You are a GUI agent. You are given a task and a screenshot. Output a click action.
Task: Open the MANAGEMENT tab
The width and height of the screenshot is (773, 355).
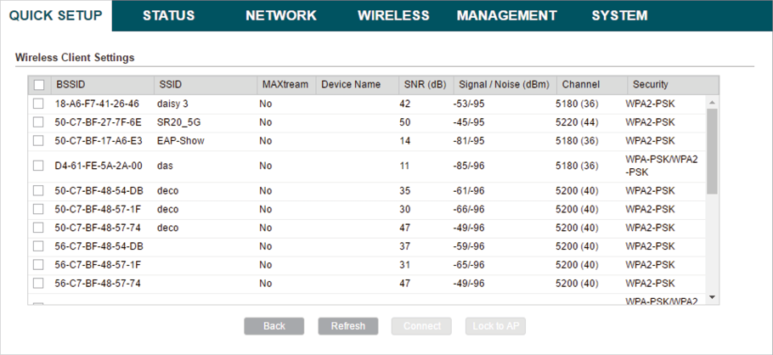click(506, 15)
